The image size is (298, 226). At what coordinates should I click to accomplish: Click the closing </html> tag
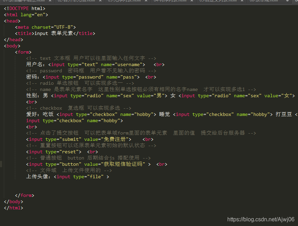[x=14, y=208]
